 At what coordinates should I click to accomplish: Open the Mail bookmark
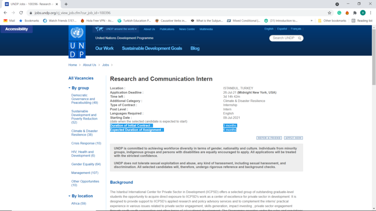[9, 21]
